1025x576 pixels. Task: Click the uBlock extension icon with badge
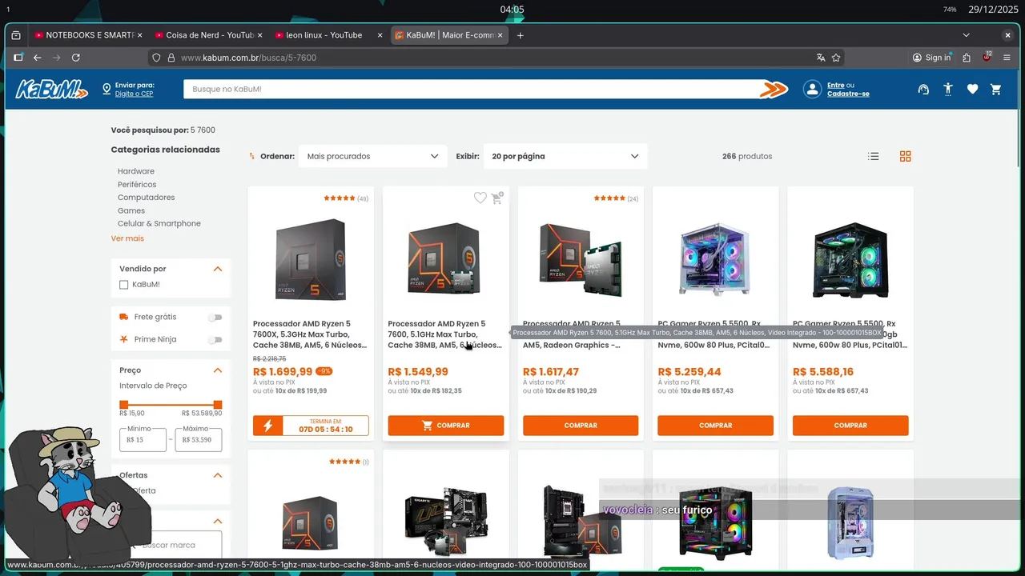point(987,57)
